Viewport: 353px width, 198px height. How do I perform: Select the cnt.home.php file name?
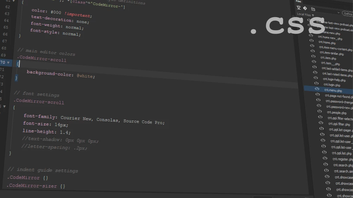click(x=327, y=42)
